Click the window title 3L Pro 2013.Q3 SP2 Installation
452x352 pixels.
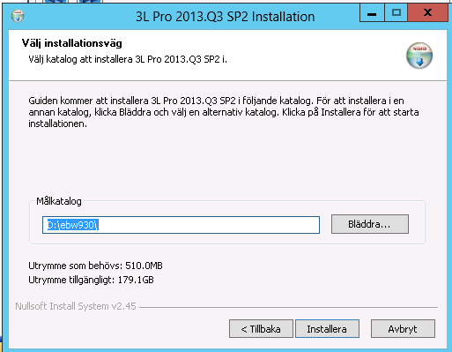click(x=225, y=17)
